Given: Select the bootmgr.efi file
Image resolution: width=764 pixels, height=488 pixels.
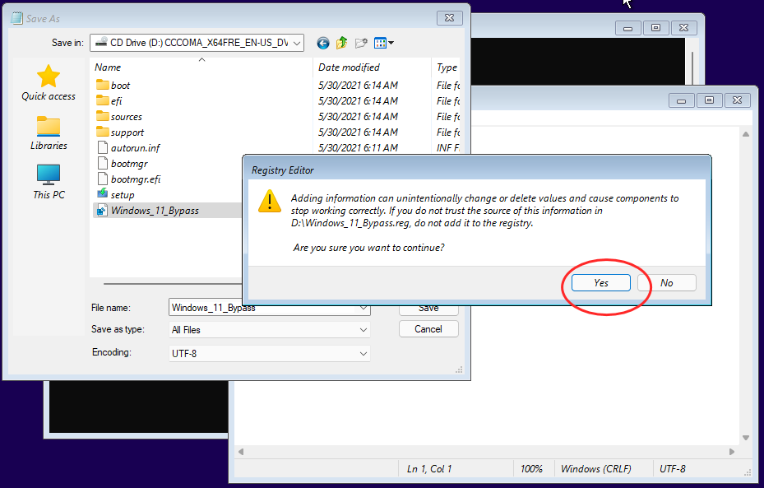Looking at the screenshot, I should (x=128, y=179).
